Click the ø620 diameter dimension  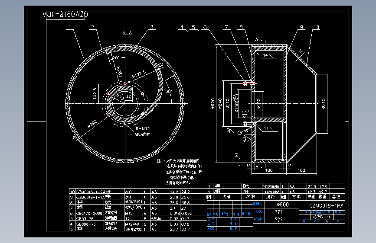[x=213, y=103]
